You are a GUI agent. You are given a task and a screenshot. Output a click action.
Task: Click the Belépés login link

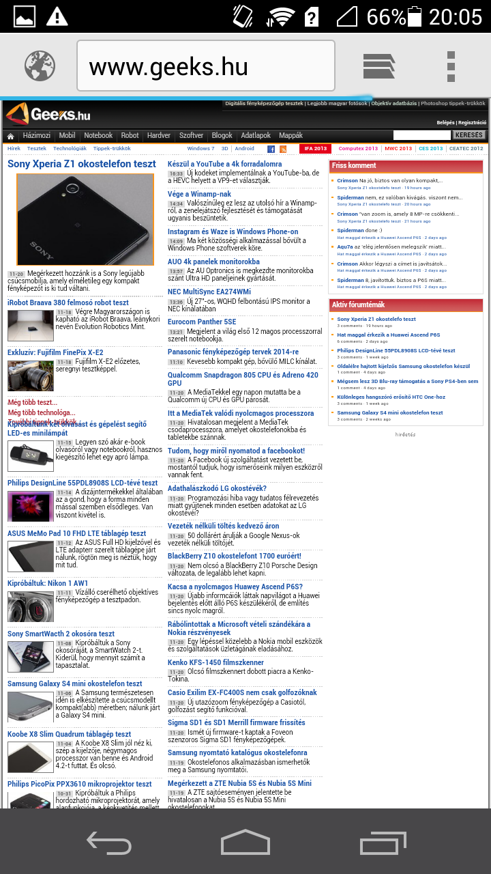pyautogui.click(x=445, y=123)
